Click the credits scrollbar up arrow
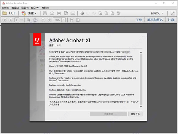This screenshot has height=134, width=178. pos(141,52)
